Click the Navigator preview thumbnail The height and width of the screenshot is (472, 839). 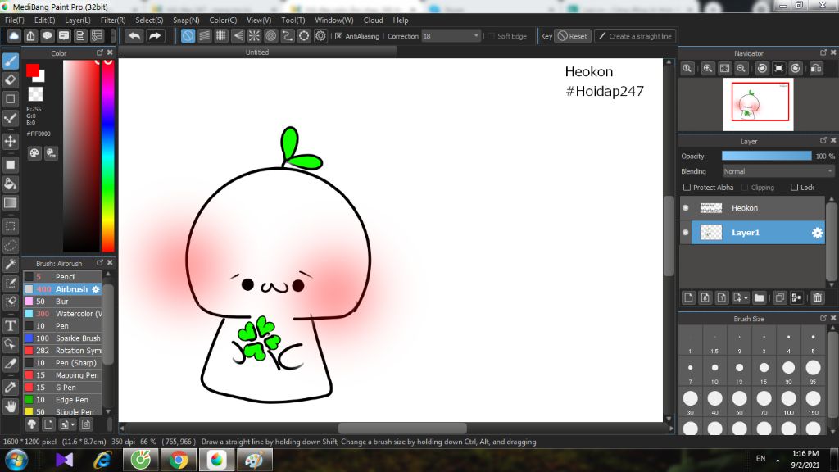pyautogui.click(x=758, y=104)
